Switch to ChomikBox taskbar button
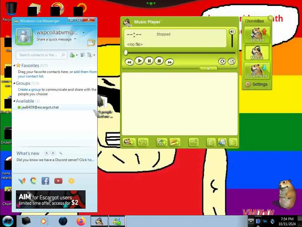This screenshot has width=302, height=227. tap(99, 221)
